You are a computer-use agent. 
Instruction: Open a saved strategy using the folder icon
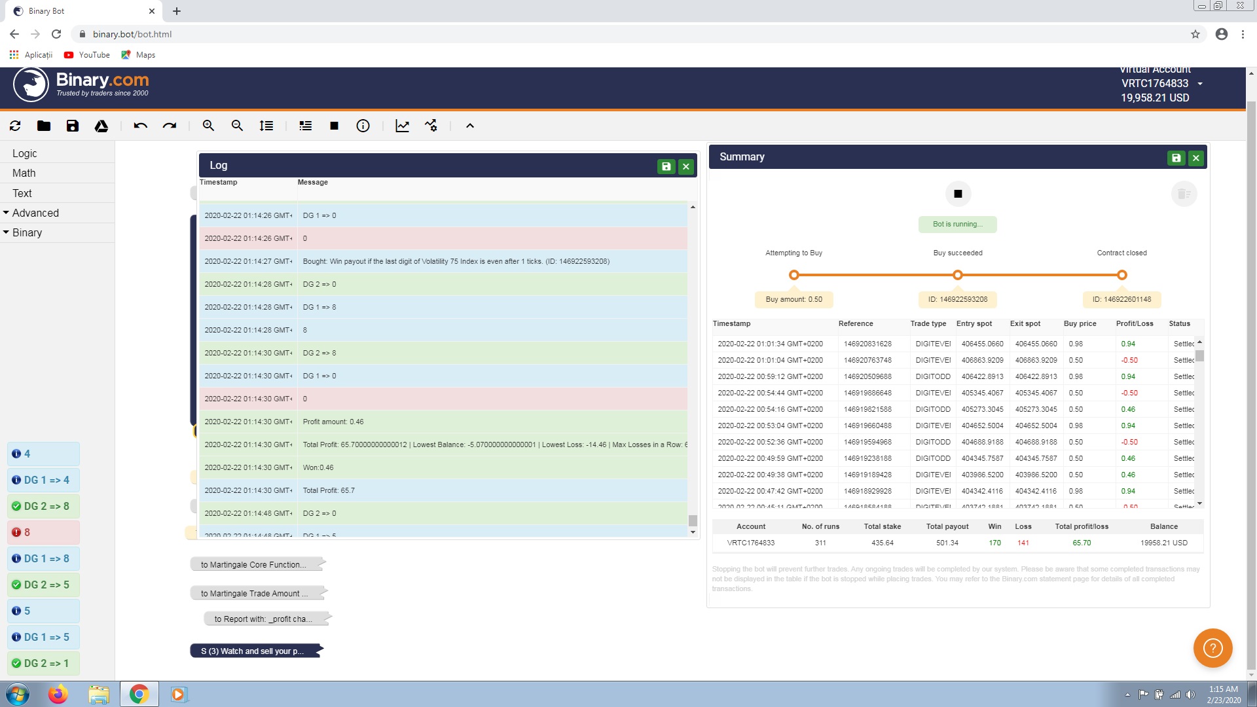click(x=44, y=126)
